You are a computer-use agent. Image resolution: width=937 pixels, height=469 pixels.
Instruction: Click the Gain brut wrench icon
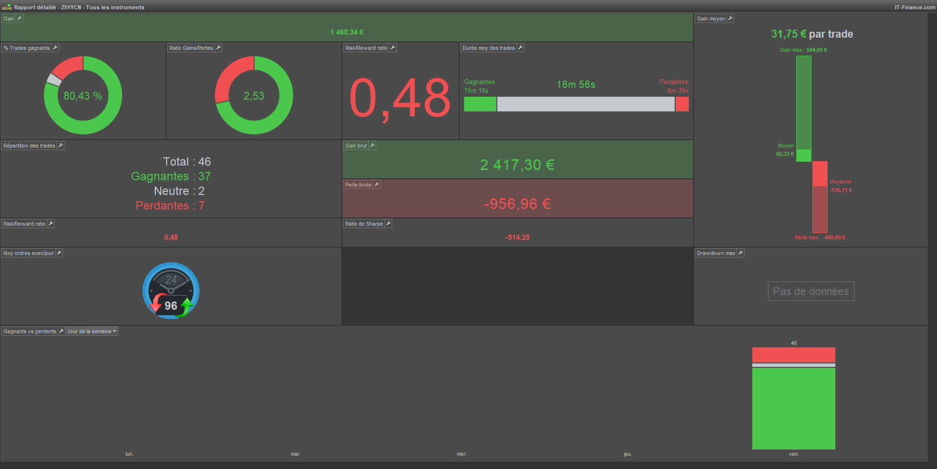coord(372,145)
